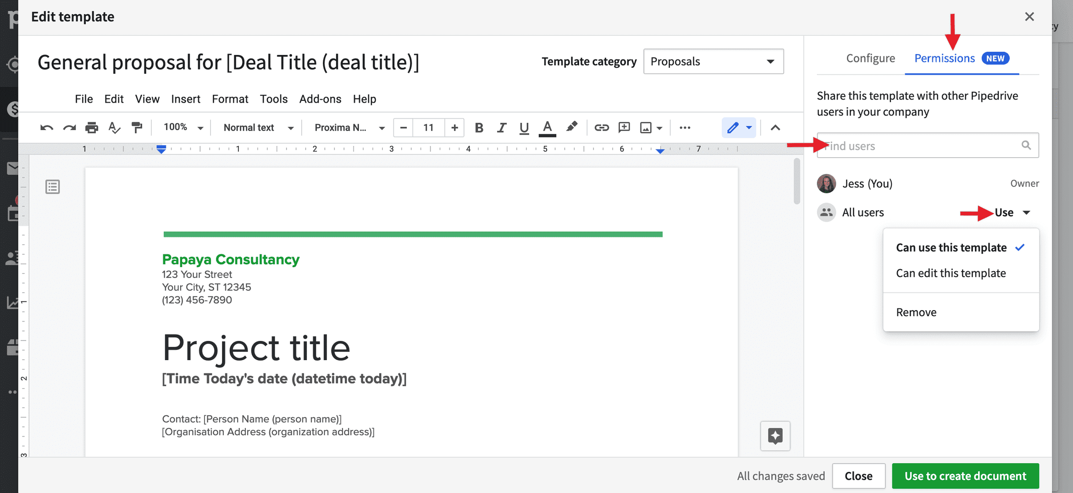Click the right indent marker on ruler

[660, 150]
